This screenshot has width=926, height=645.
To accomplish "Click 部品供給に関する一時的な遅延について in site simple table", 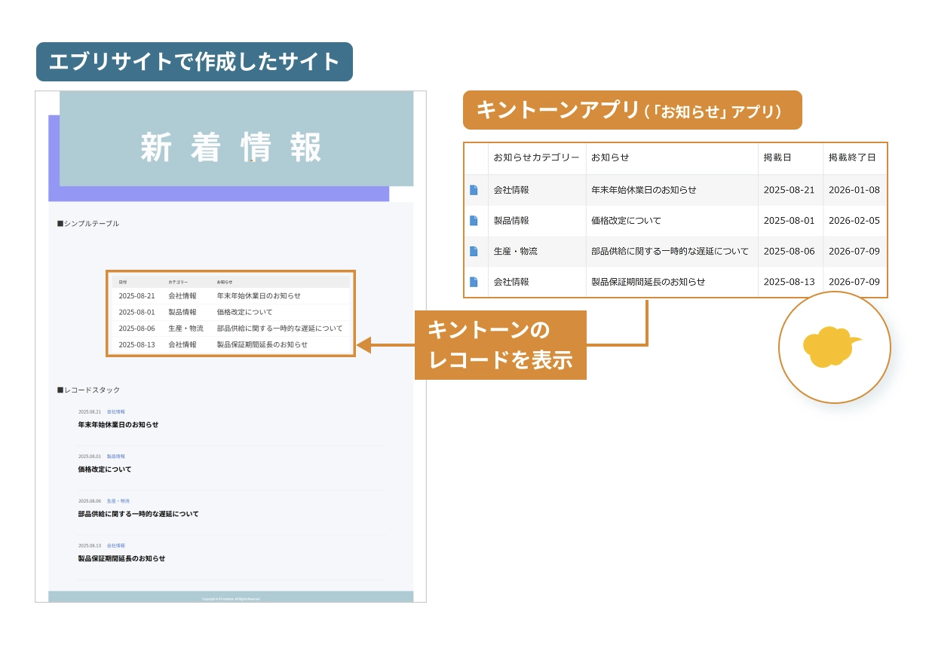I will (280, 329).
